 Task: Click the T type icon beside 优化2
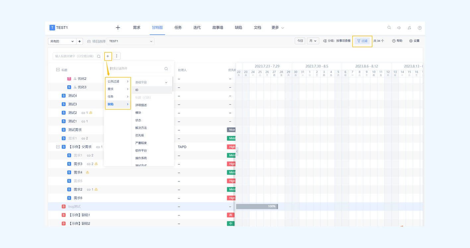point(69,79)
